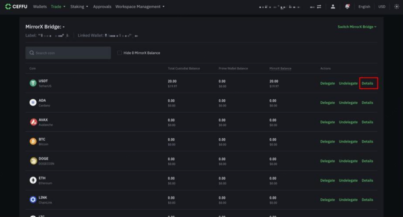Image resolution: width=403 pixels, height=217 pixels.
Task: Expand the Trade dropdown menu
Action: [58, 7]
